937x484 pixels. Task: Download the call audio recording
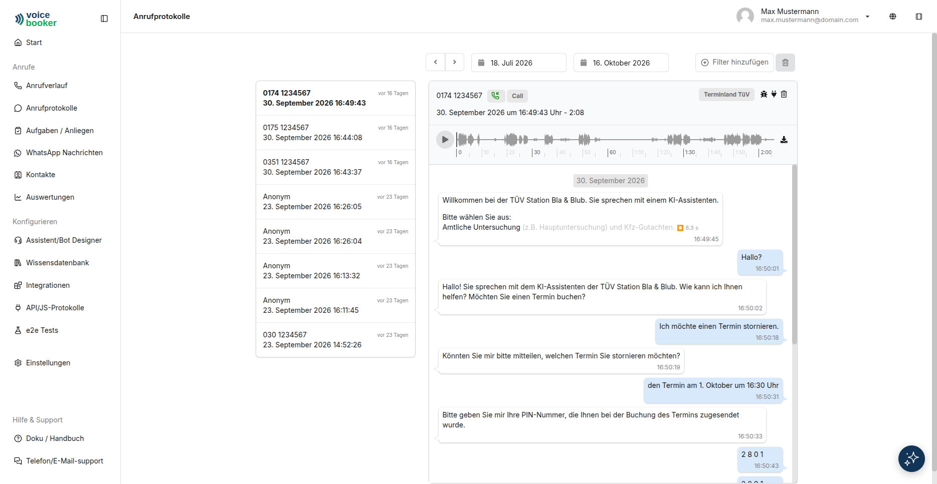(784, 140)
